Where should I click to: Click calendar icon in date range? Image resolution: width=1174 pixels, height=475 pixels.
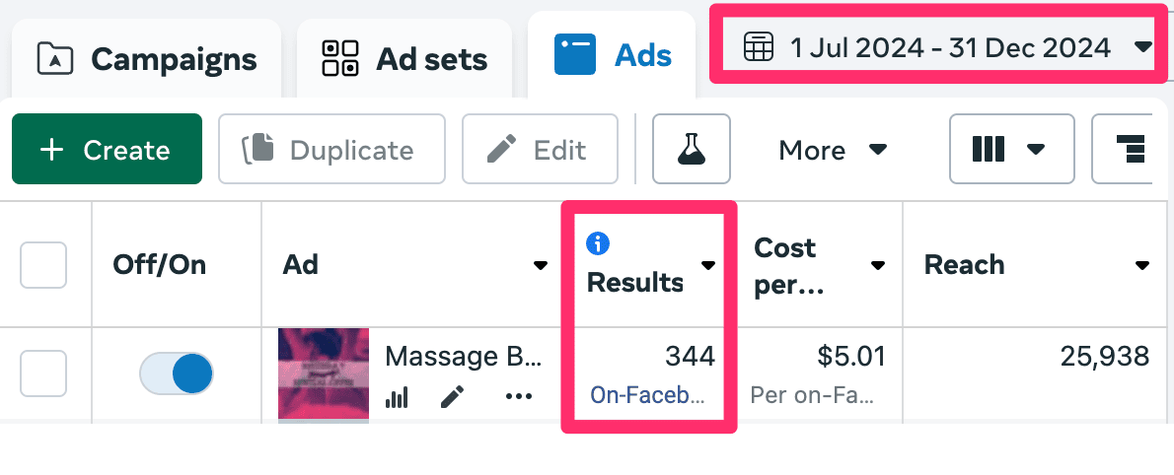[x=756, y=46]
